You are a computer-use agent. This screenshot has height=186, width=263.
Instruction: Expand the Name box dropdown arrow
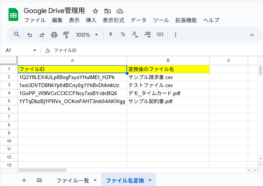(35, 50)
